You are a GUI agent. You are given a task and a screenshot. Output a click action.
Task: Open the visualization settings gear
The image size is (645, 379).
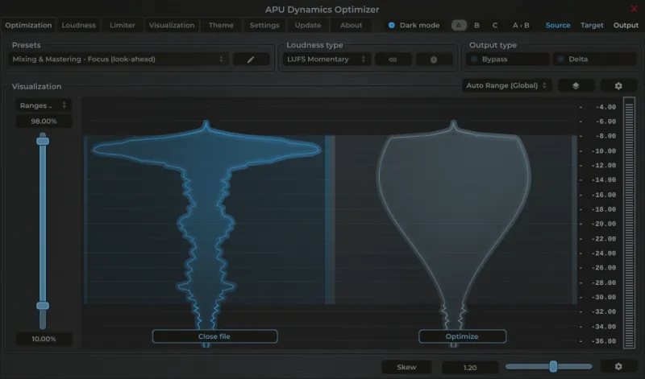[x=618, y=85]
